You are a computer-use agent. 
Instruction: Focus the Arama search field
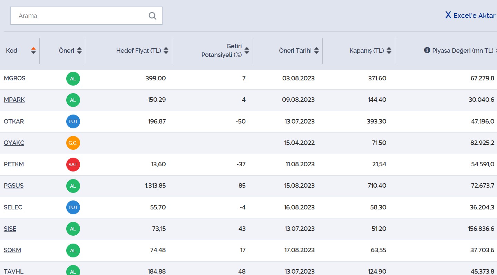click(79, 16)
